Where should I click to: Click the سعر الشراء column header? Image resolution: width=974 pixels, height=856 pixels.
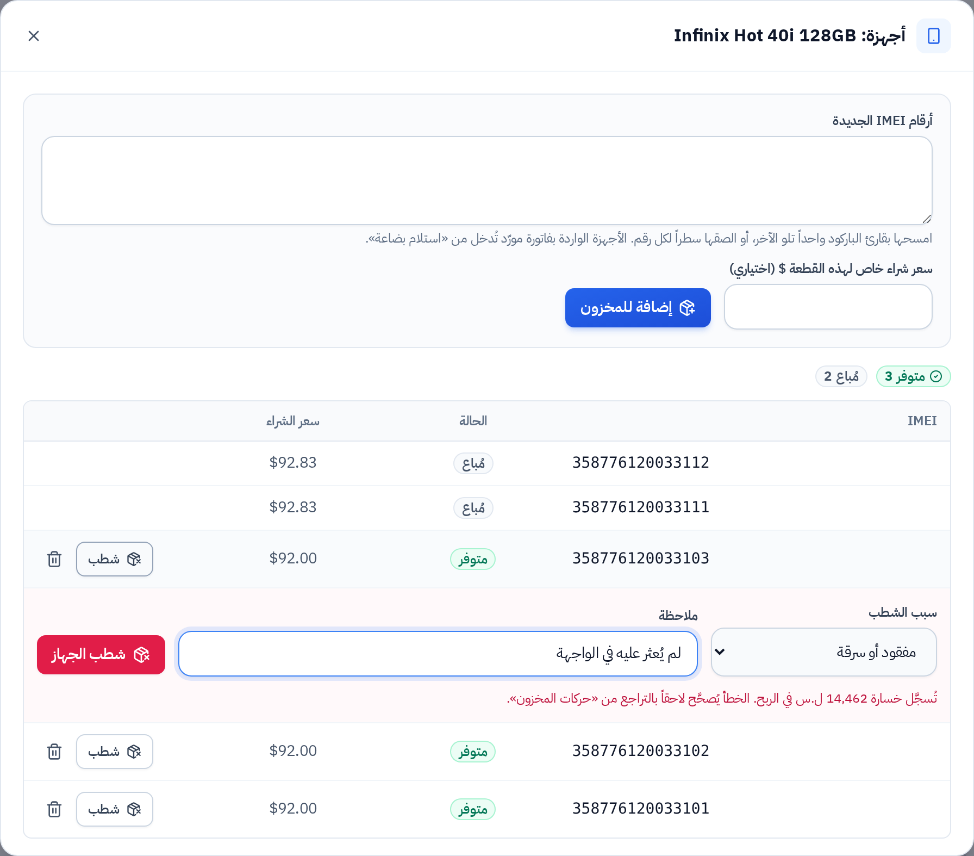coord(293,421)
